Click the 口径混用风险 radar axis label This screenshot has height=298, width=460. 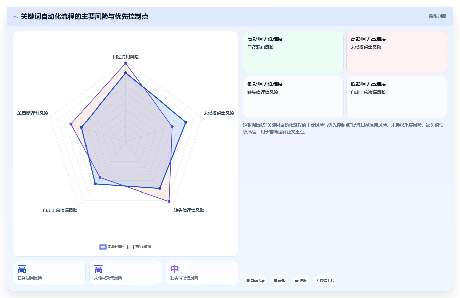[x=126, y=57]
